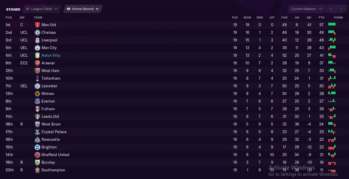
Task: Click the Liverpool club crest
Action: [x=37, y=40]
